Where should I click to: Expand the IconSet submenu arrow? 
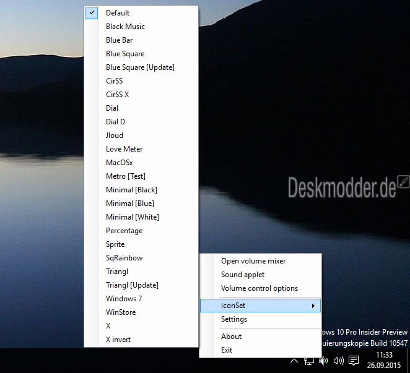314,306
